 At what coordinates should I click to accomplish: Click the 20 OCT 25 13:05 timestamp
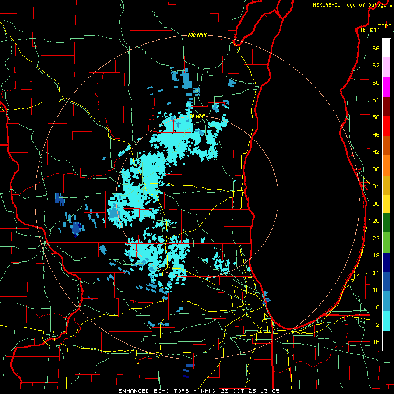[x=250, y=391]
